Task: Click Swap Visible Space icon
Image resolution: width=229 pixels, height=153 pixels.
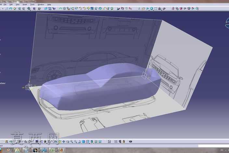Action: 100,142
